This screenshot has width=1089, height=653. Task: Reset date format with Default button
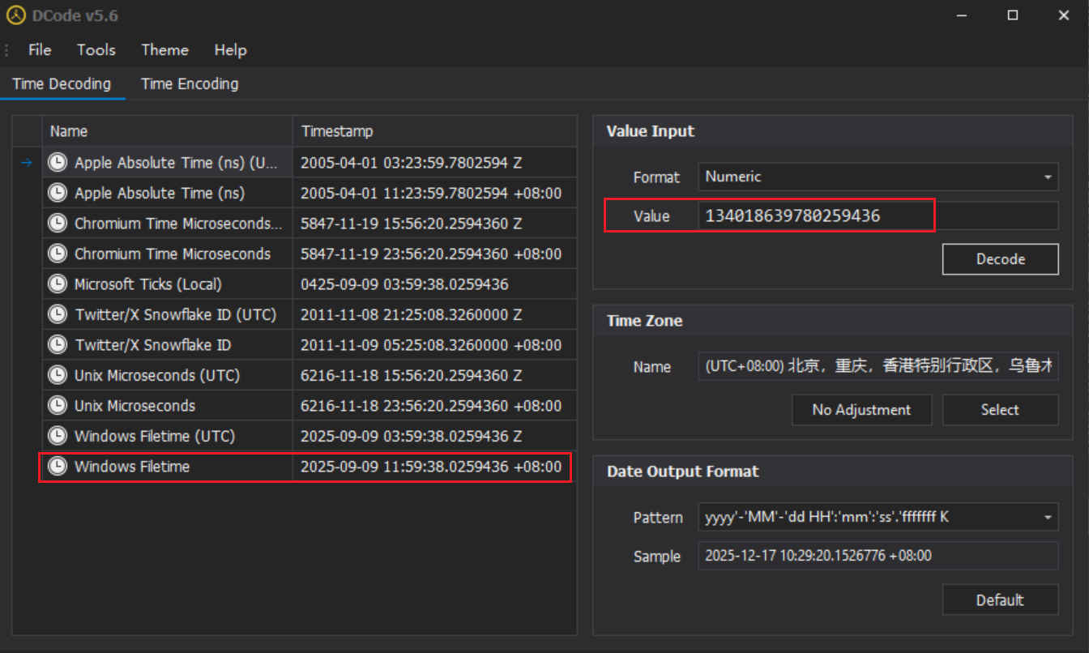tap(1000, 600)
